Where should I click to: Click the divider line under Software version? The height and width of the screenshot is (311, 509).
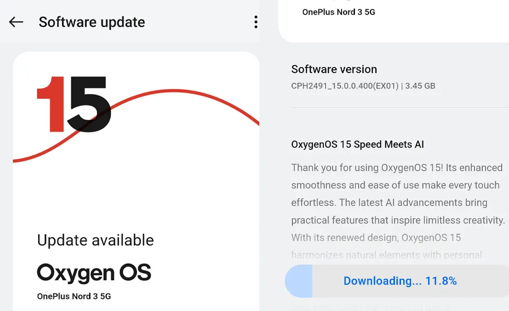399,108
